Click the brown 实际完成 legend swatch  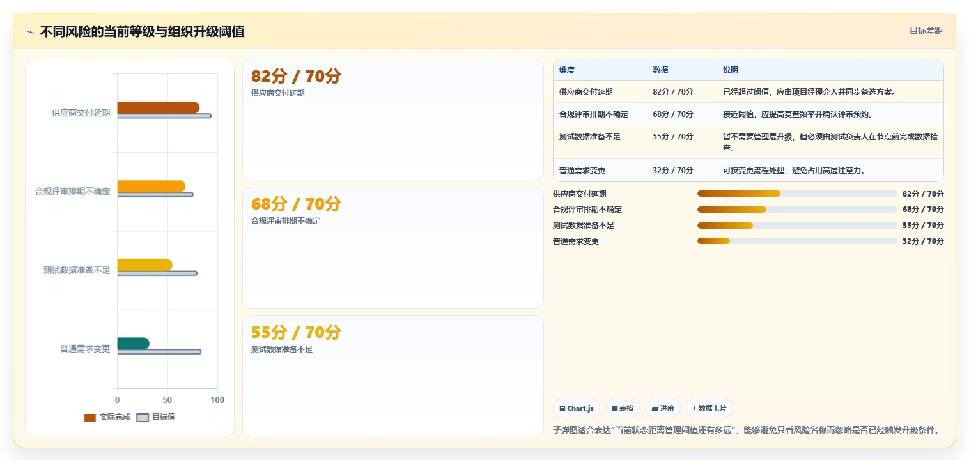tap(89, 418)
